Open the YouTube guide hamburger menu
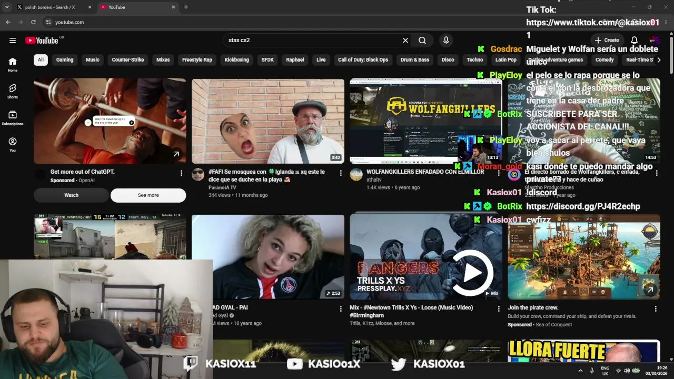The width and height of the screenshot is (674, 379). [x=13, y=41]
